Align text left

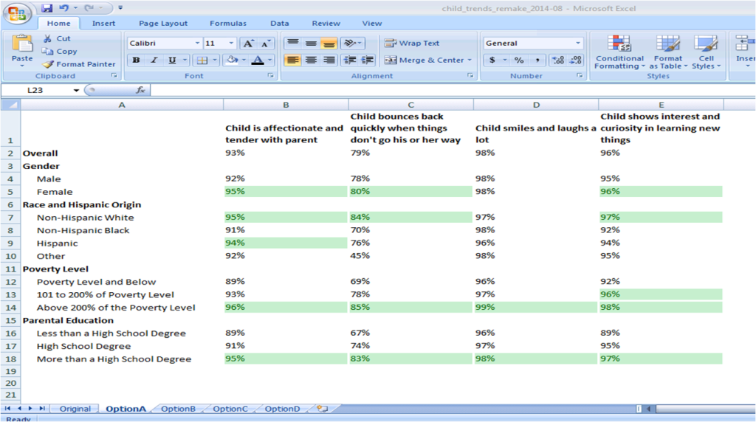click(292, 60)
